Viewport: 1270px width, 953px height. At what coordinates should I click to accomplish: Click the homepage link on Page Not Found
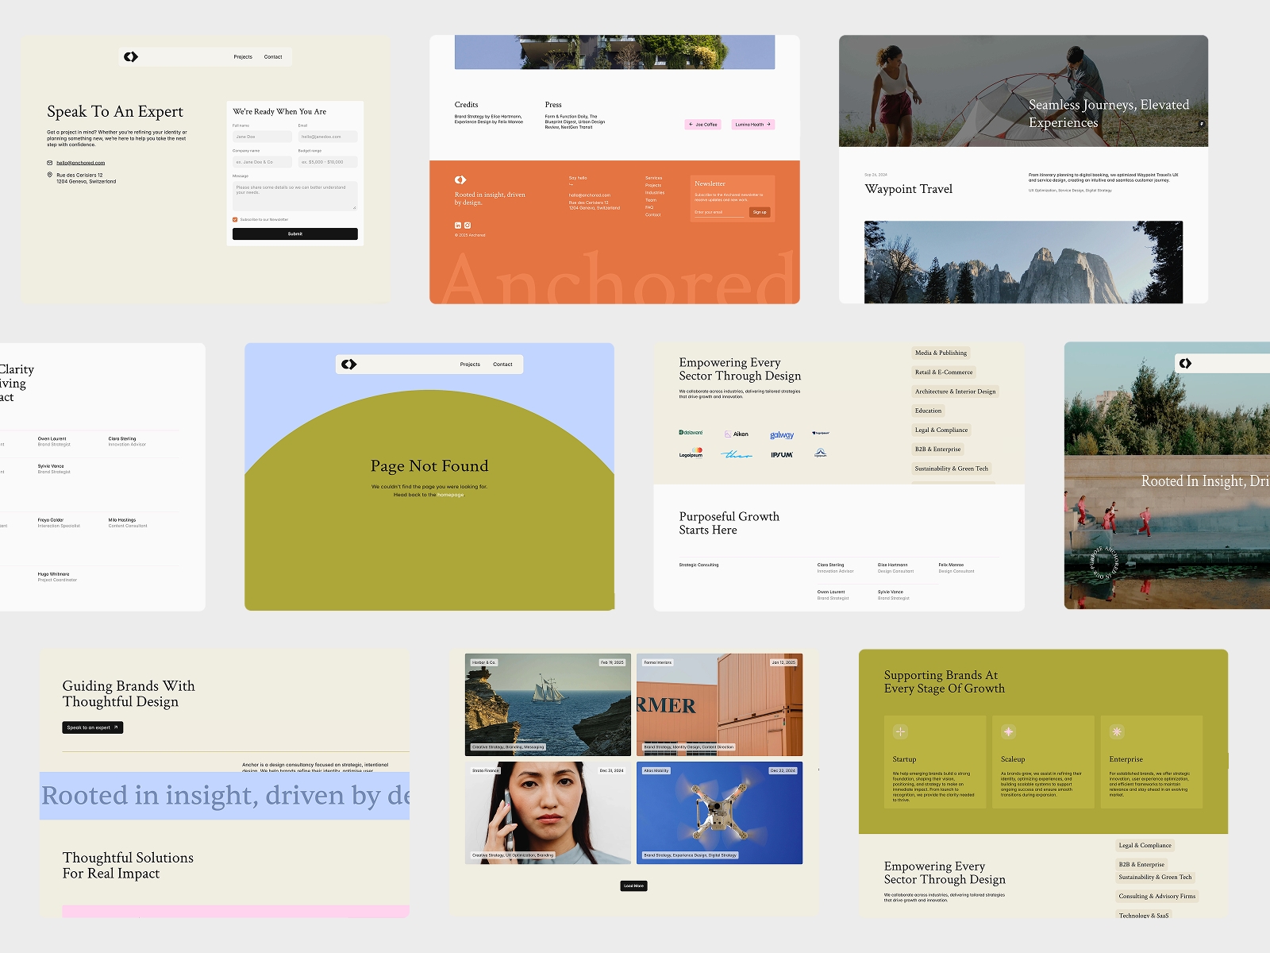[x=450, y=495]
